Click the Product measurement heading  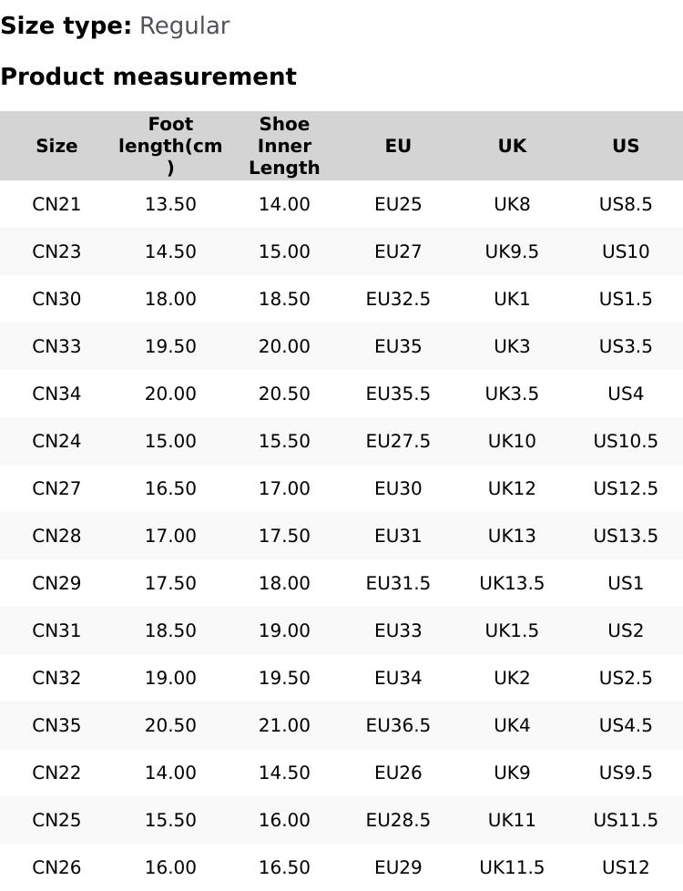coord(148,77)
